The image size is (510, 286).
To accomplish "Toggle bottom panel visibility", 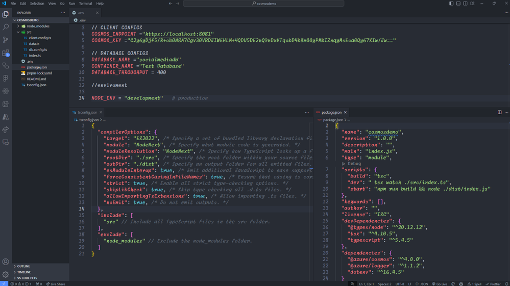I will coord(458,4).
